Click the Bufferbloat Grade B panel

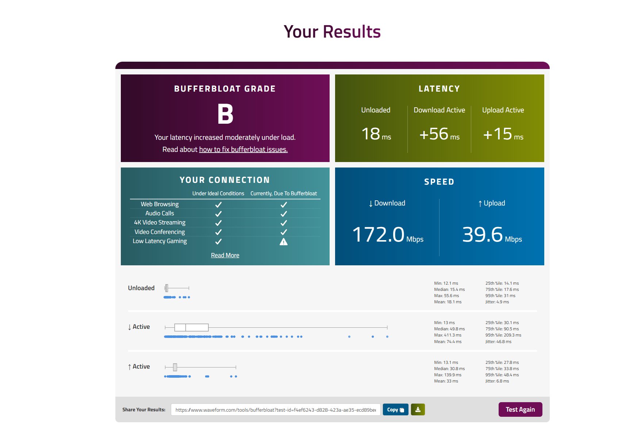click(225, 118)
